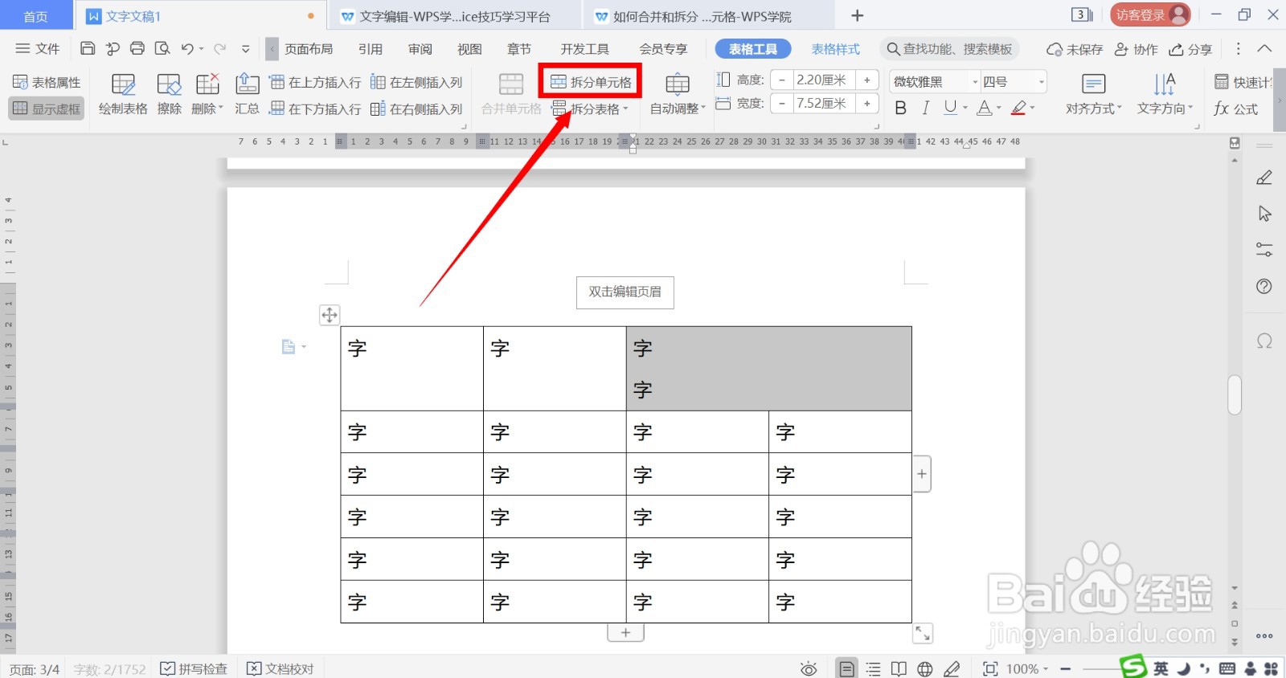
Task: Insert column to the left (在左侧插入列)
Action: point(416,82)
